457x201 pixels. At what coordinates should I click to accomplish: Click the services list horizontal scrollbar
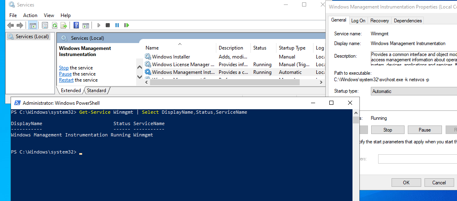click(224, 82)
